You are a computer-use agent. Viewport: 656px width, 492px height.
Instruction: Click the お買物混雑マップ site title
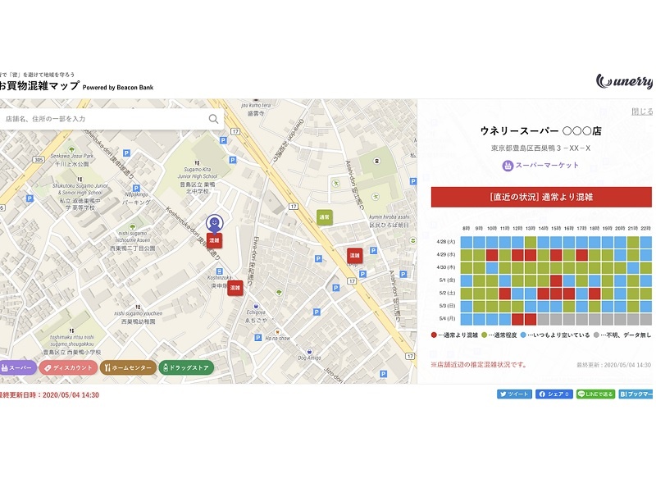39,85
